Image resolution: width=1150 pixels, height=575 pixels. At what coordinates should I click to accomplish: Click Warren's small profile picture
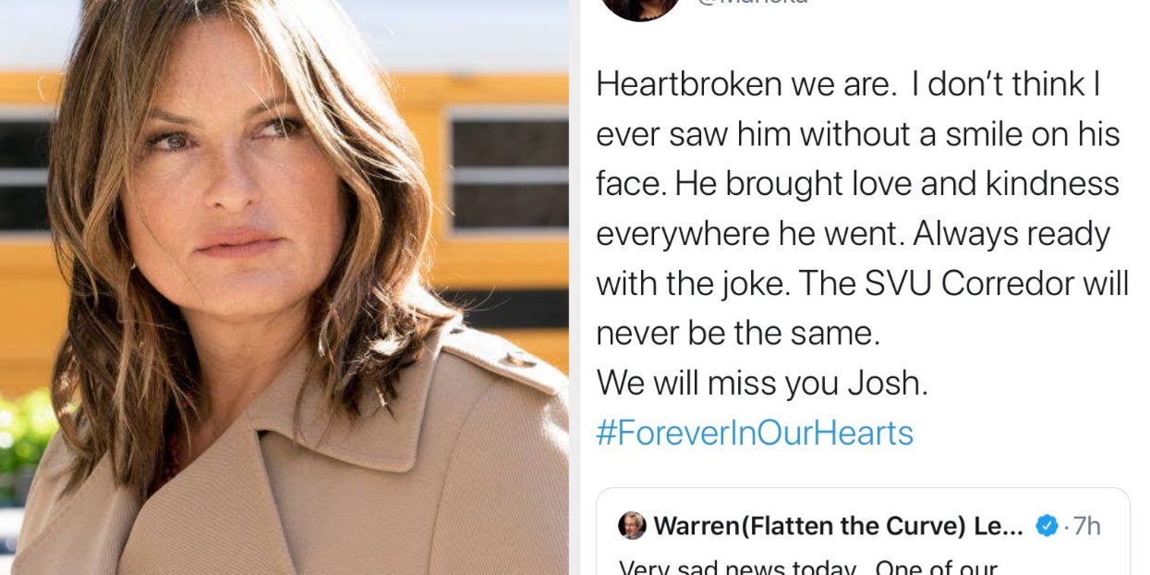point(632,525)
